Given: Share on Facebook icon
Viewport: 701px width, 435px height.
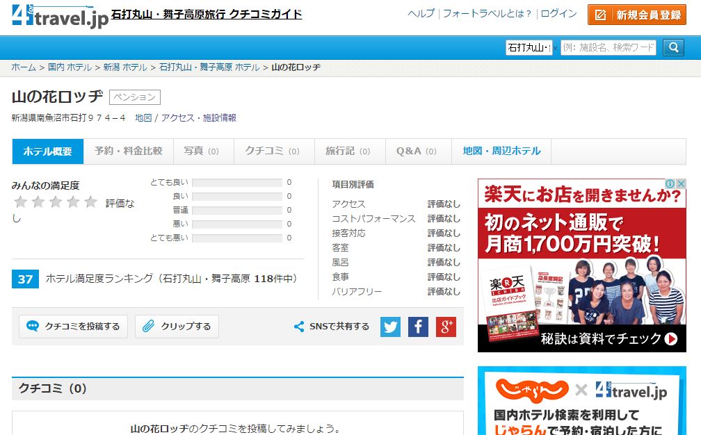Looking at the screenshot, I should 418,327.
